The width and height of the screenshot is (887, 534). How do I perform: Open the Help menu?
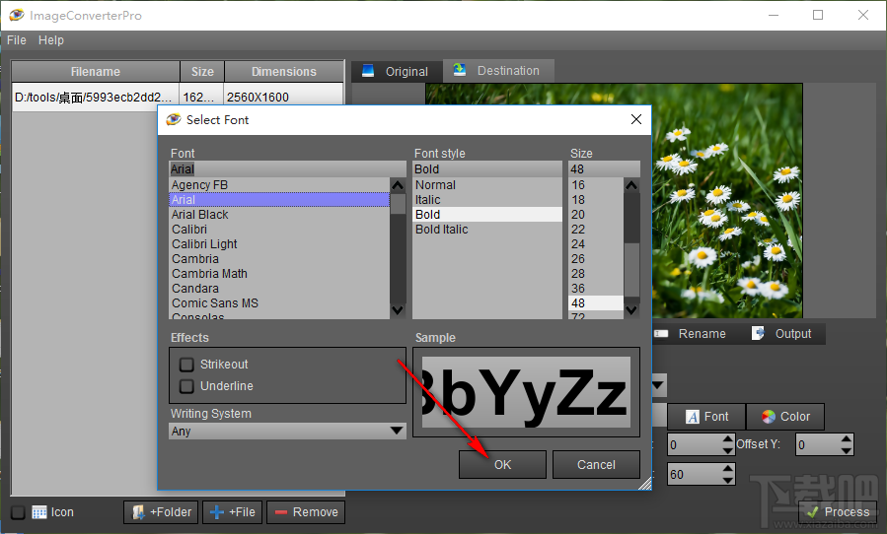coord(51,40)
